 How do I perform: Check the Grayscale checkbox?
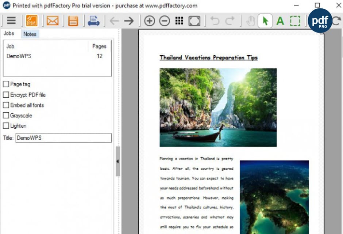coord(6,115)
